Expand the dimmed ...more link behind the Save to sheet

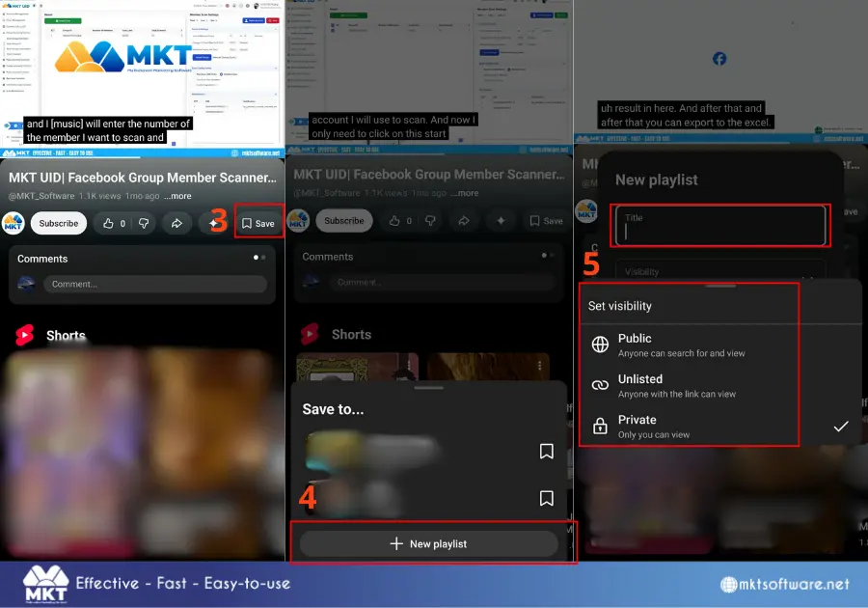point(464,193)
